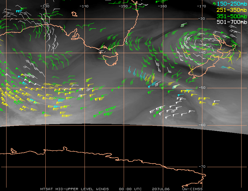Click the -140 longitude label
The height and width of the screenshot is (191, 248).
click(x=84, y=6)
